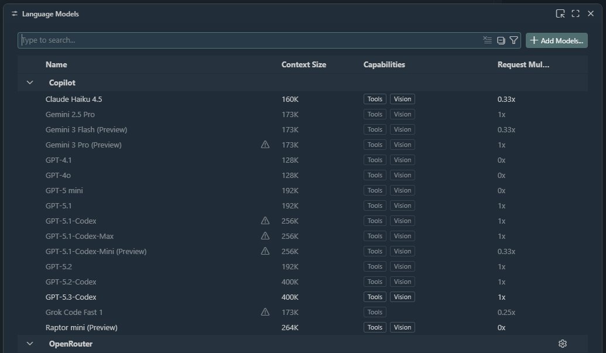Click warning icon beside GPT-5.1-Codex-Max
The image size is (606, 353).
(x=265, y=235)
